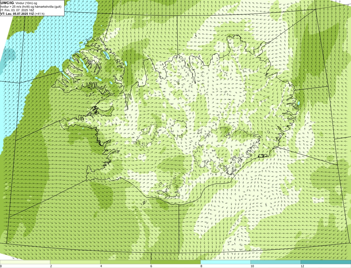Click the 0–2 m/s palest color band
Image resolution: width=351 pixels, height=268 pixels.
(25, 262)
